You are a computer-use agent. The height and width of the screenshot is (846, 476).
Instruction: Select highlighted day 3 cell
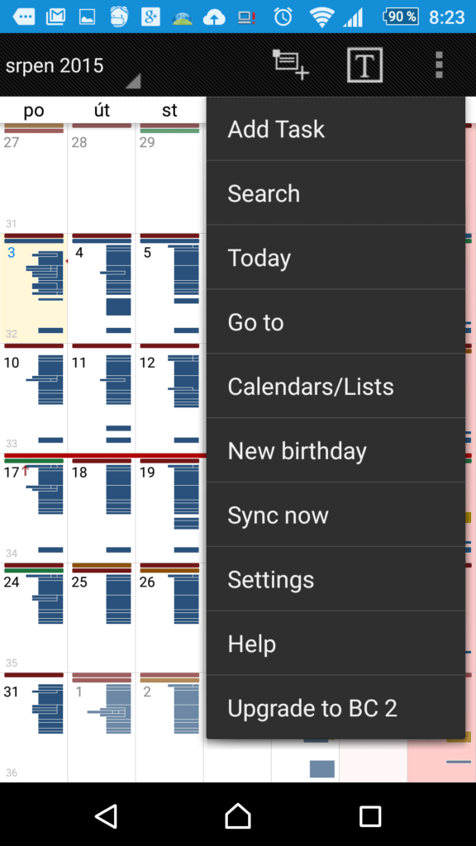tap(33, 288)
